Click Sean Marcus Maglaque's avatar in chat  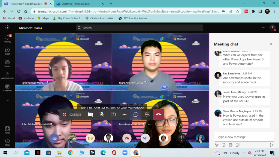click(218, 113)
